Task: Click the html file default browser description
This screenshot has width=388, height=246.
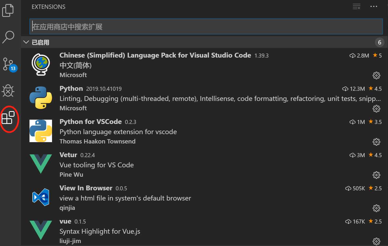Action: click(x=125, y=198)
